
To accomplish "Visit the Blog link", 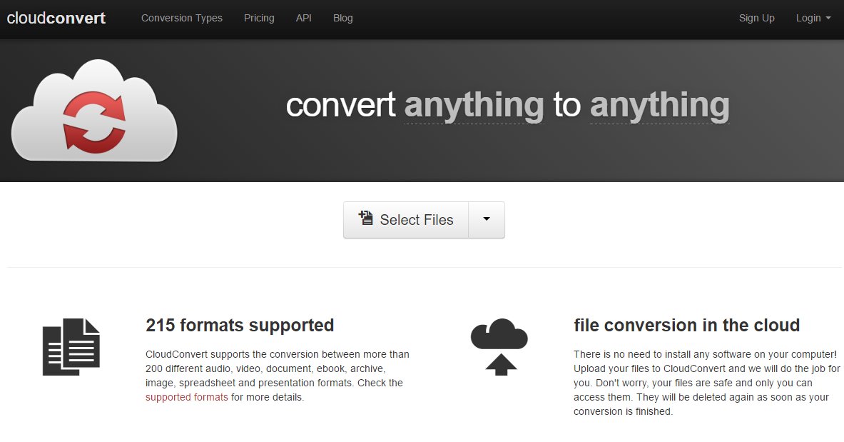I will [343, 18].
